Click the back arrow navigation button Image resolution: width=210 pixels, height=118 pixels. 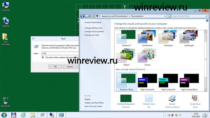point(82,16)
